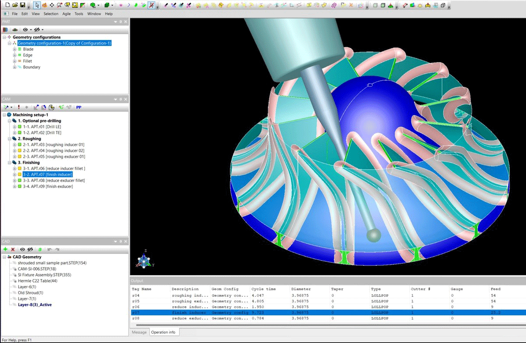Screen dimensions: 526x343
Task: Toggle the eye show icon in PART panel
Action: point(25,29)
